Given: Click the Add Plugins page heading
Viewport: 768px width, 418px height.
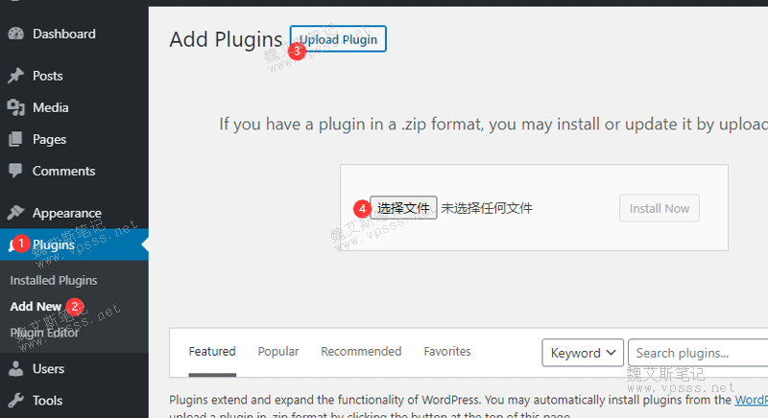Looking at the screenshot, I should click(226, 39).
